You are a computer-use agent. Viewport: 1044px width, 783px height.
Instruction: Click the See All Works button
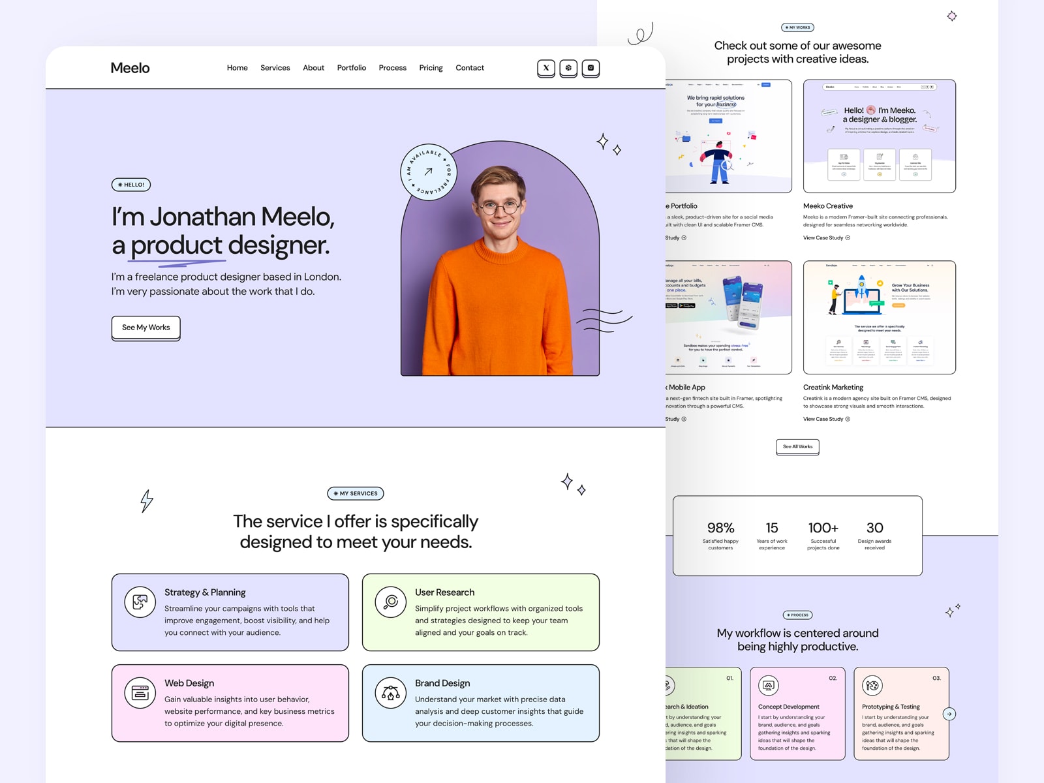coord(797,447)
